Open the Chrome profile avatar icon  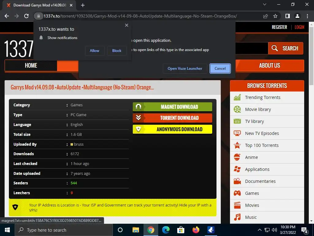pyautogui.click(x=297, y=16)
